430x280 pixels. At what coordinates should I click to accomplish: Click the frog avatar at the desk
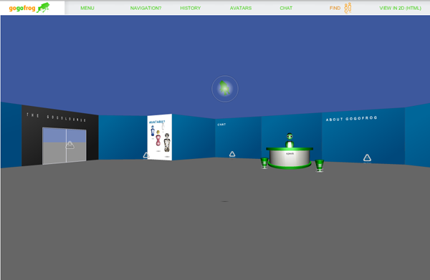click(x=290, y=140)
